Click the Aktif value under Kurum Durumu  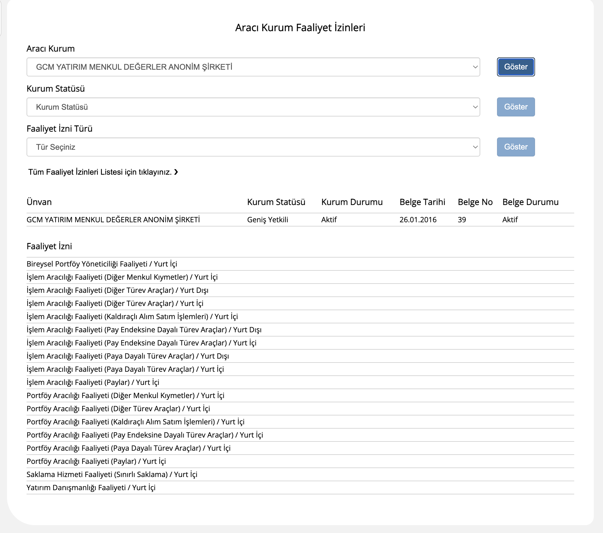click(329, 220)
